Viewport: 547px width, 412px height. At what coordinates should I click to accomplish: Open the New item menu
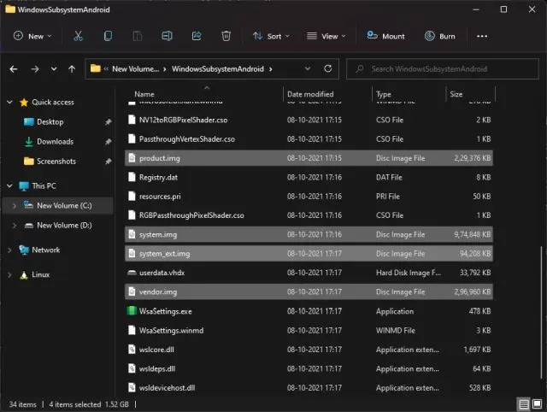click(32, 36)
